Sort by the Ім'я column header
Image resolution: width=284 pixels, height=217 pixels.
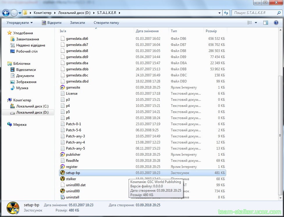(63, 31)
